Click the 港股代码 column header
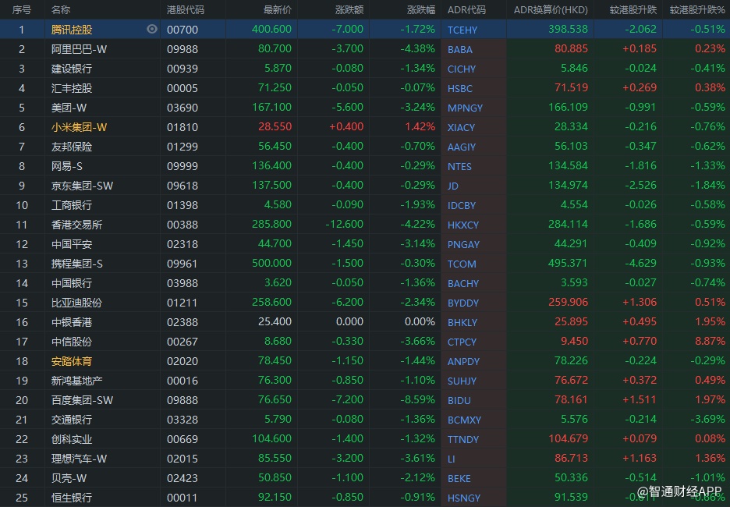 tap(186, 10)
